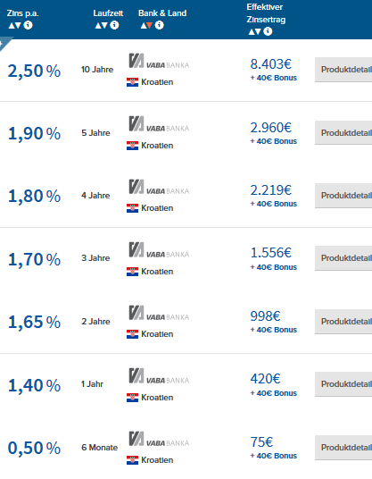
Task: Sort Bank & Land ascending arrow
Action: point(144,25)
